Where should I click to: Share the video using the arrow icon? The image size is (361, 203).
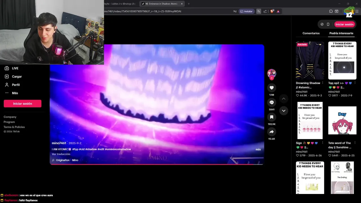point(272,132)
